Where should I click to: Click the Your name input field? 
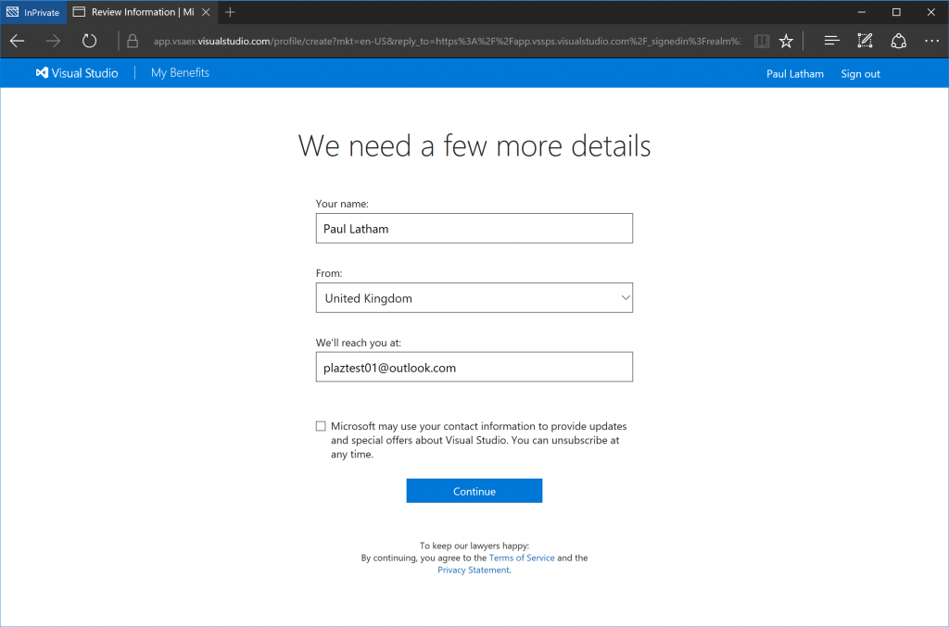(x=474, y=228)
